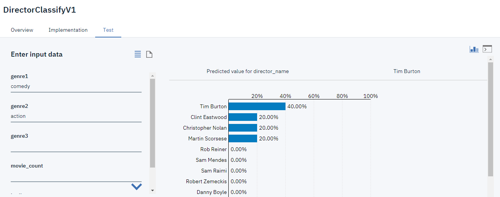Open the Overview tab
The width and height of the screenshot is (500, 197).
click(22, 30)
